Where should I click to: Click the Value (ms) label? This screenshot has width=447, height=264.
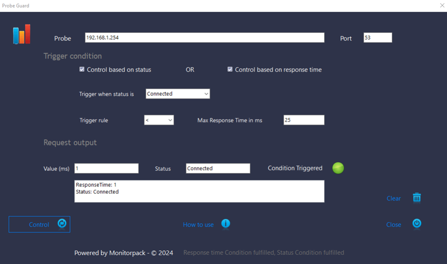57,169
